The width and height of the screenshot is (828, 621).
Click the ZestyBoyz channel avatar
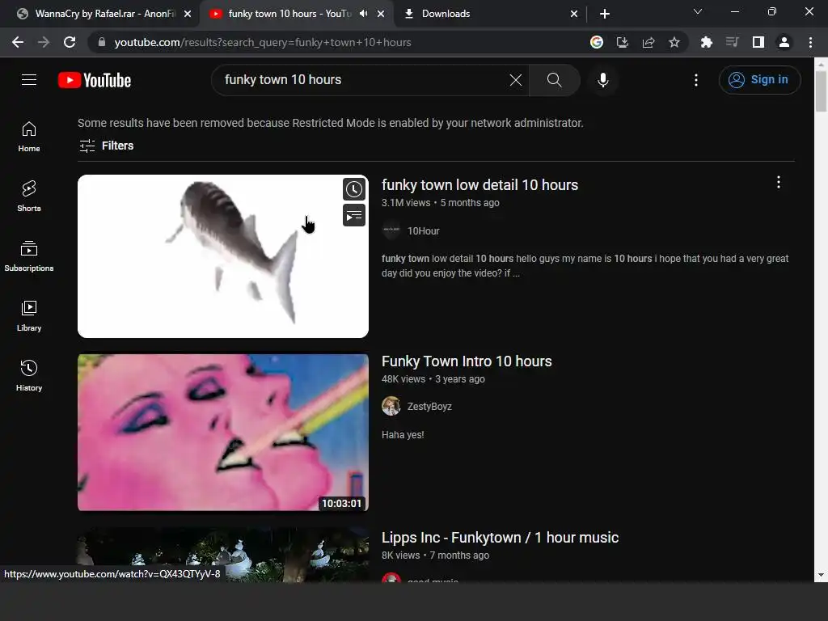(x=391, y=406)
